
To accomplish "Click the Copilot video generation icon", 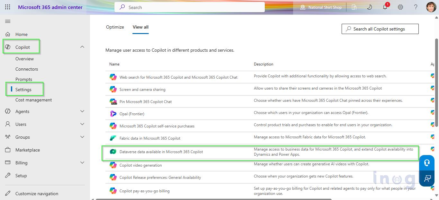I will coord(113,165).
